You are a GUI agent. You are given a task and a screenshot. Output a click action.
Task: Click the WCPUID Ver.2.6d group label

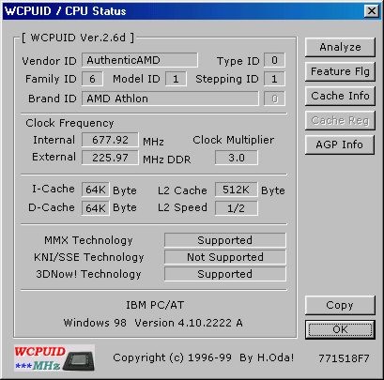[x=78, y=38]
